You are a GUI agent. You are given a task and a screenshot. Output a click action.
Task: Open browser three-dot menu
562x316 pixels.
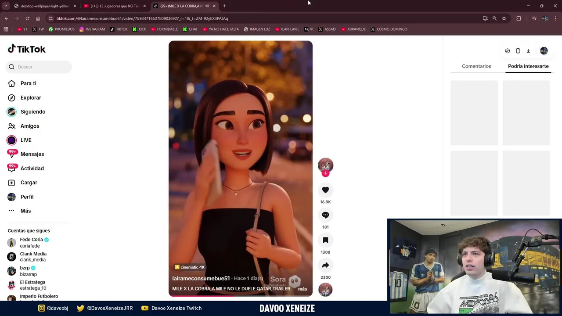[x=555, y=18]
